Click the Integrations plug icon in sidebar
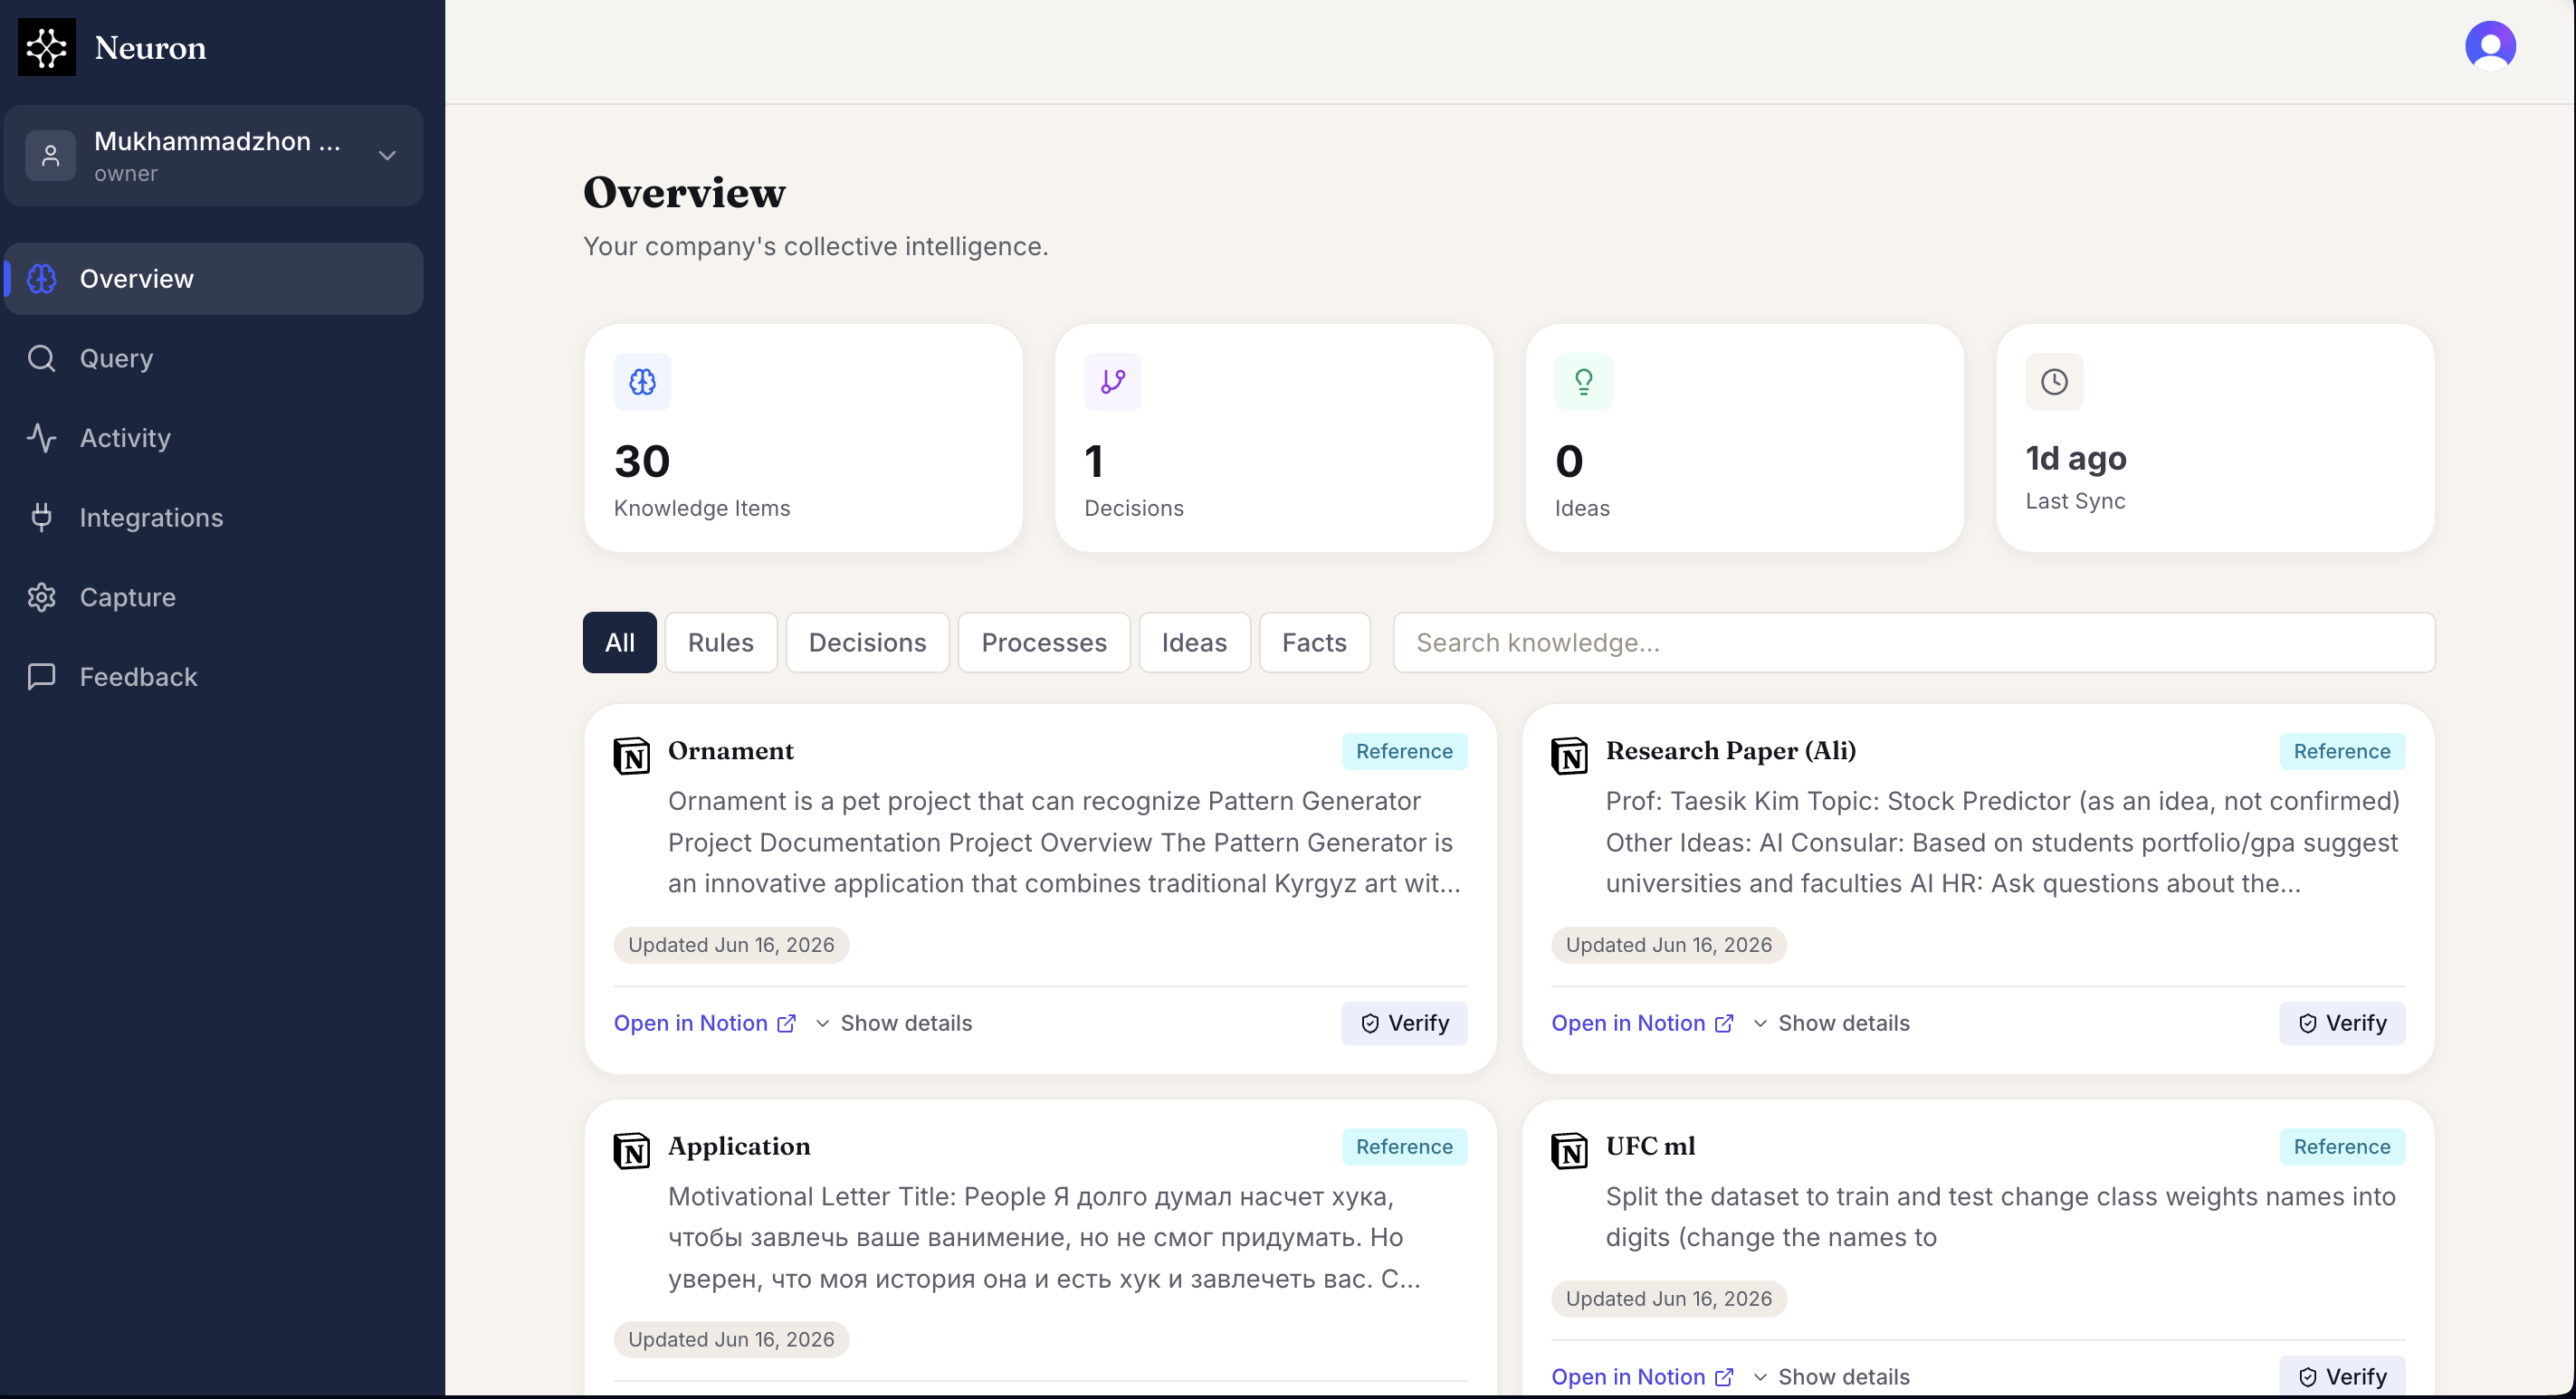2576x1399 pixels. tap(41, 517)
